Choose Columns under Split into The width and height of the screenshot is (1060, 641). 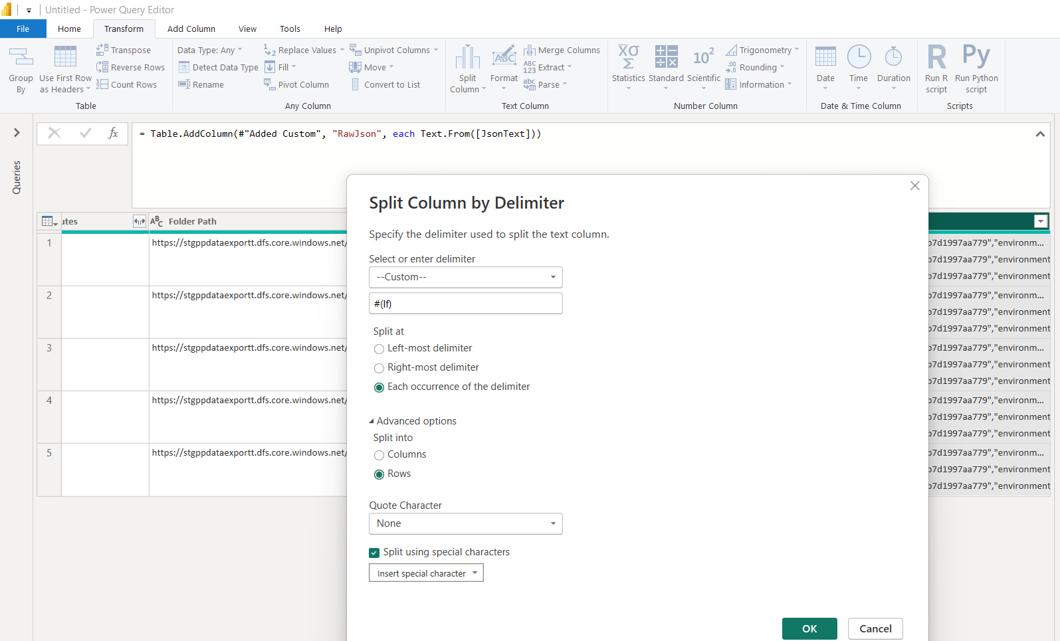tap(379, 455)
